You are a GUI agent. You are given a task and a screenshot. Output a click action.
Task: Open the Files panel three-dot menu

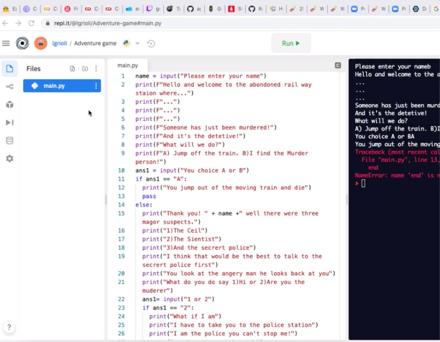pos(96,69)
